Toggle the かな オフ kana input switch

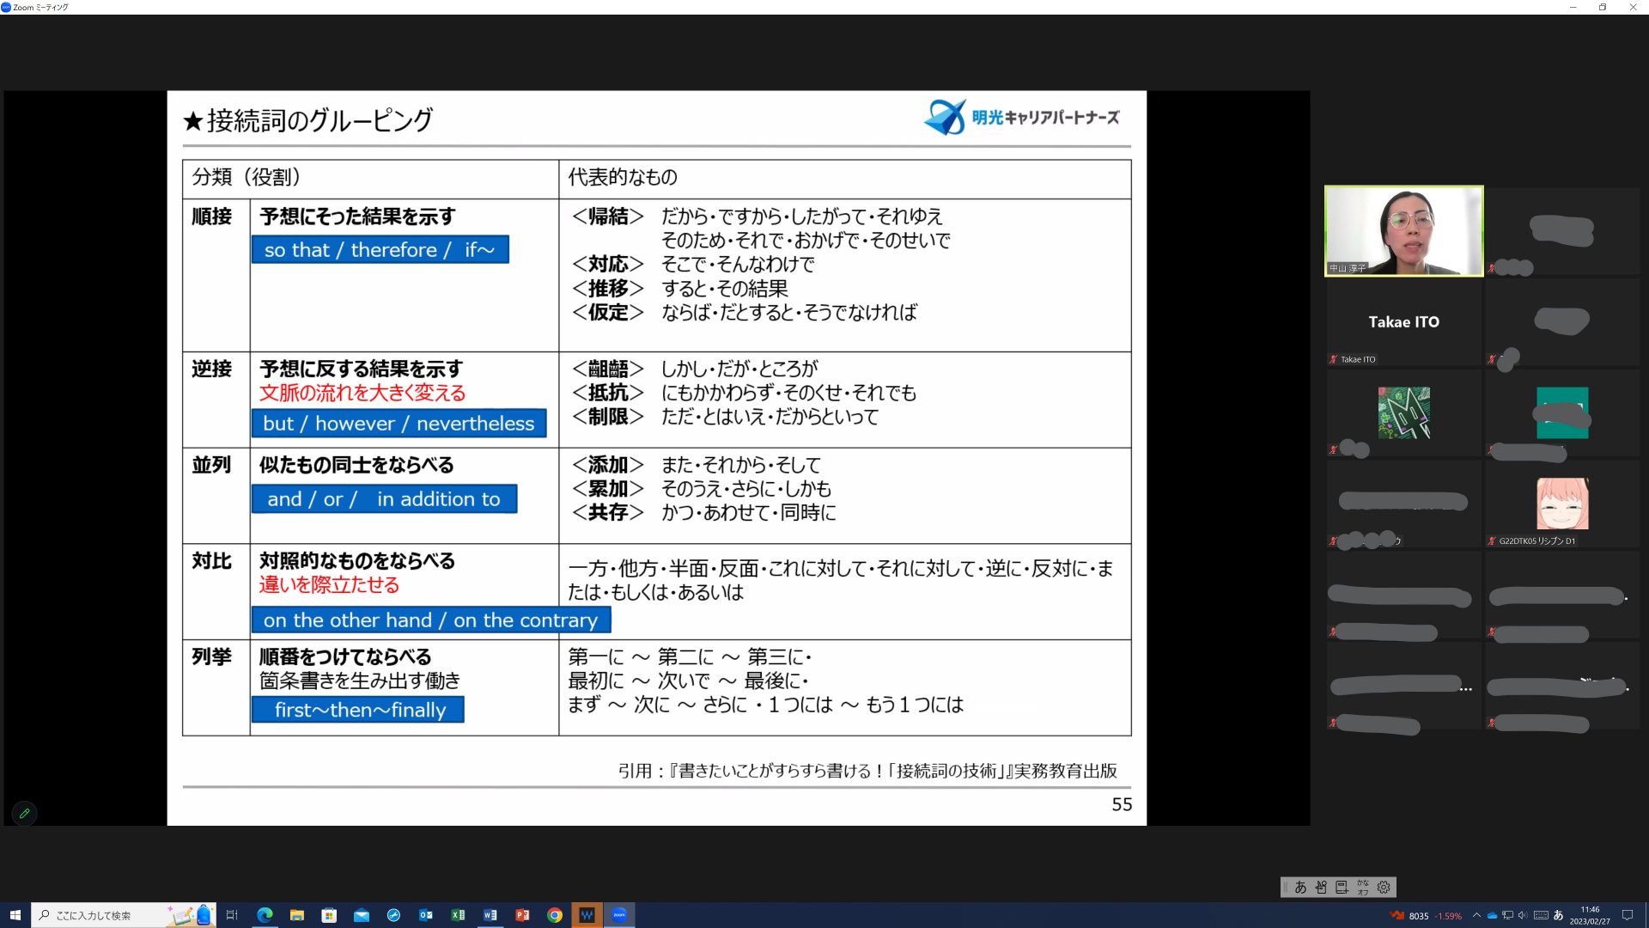pyautogui.click(x=1363, y=887)
